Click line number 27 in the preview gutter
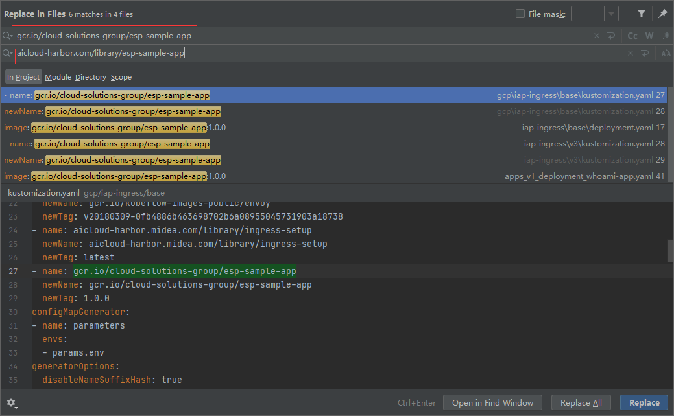674x416 pixels. click(13, 272)
